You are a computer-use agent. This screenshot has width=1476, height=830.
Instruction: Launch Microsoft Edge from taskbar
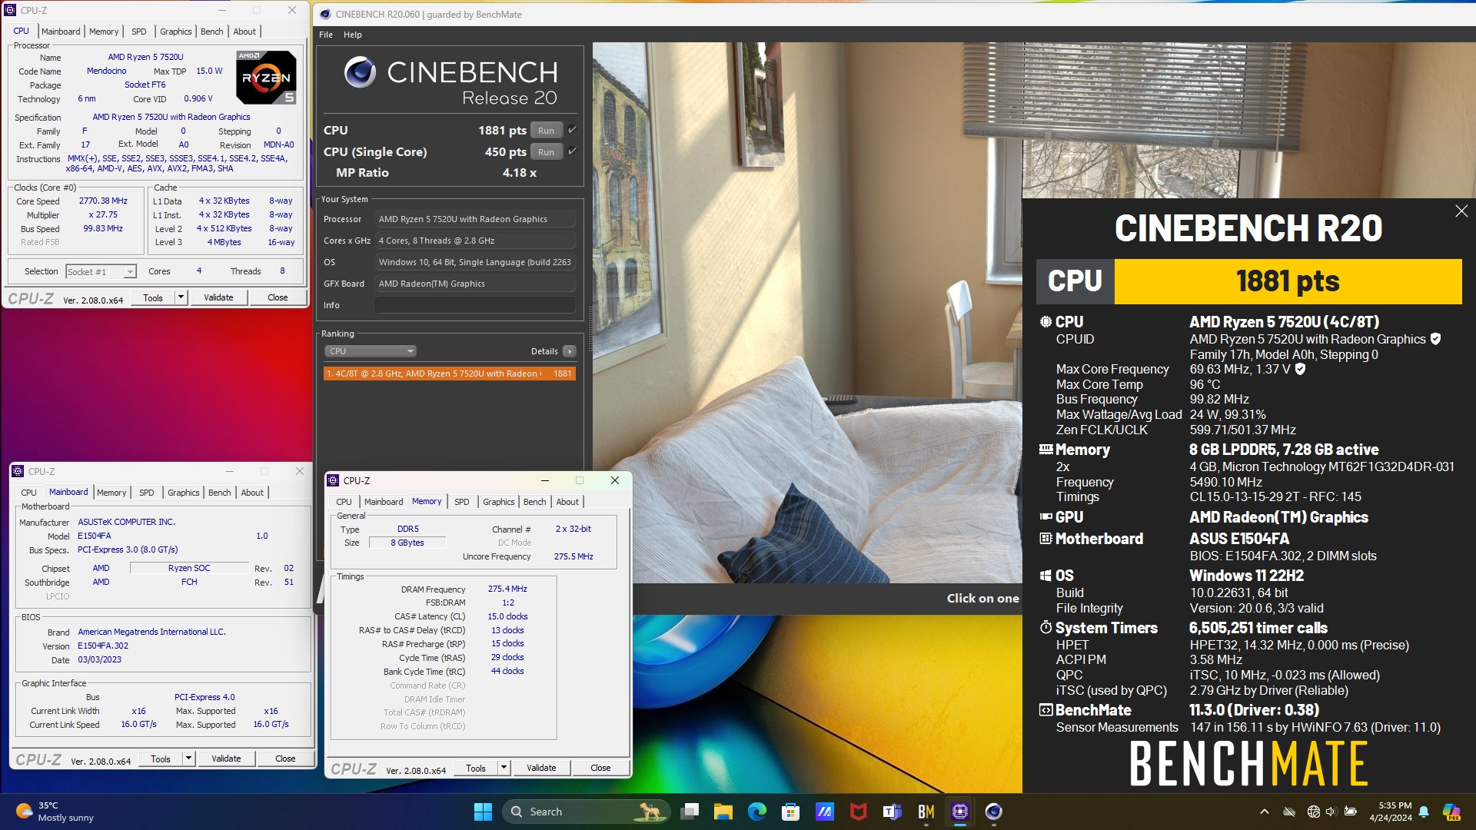pyautogui.click(x=757, y=812)
